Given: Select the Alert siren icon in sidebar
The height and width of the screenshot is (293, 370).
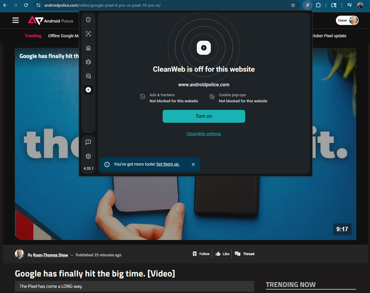Looking at the screenshot, I should pyautogui.click(x=88, y=48).
